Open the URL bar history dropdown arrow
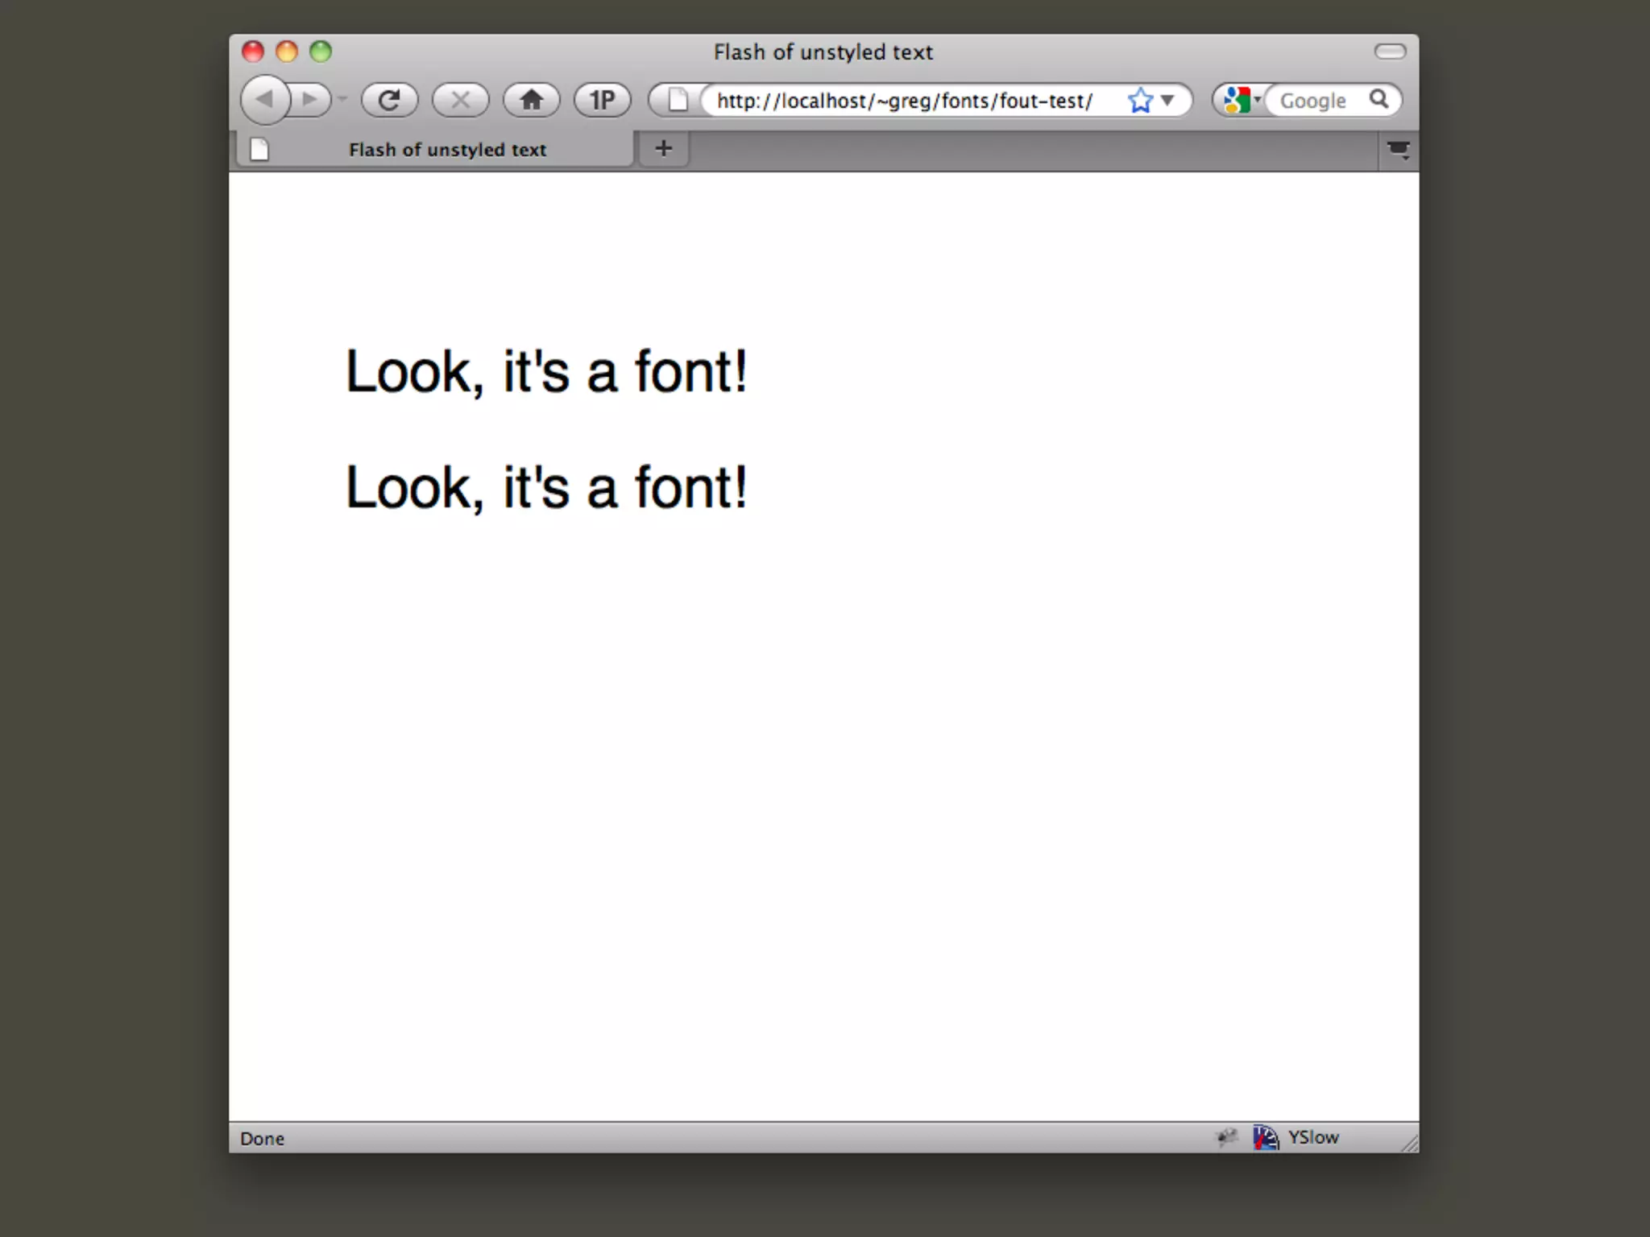 point(1167,100)
